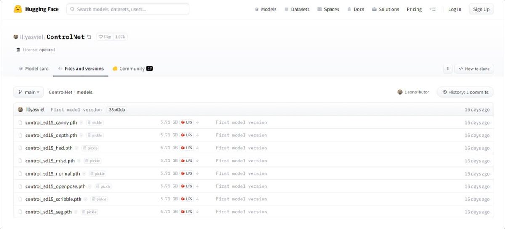Open file control_sd15_depth.pth
Image resolution: width=505 pixels, height=229 pixels.
tap(51, 135)
